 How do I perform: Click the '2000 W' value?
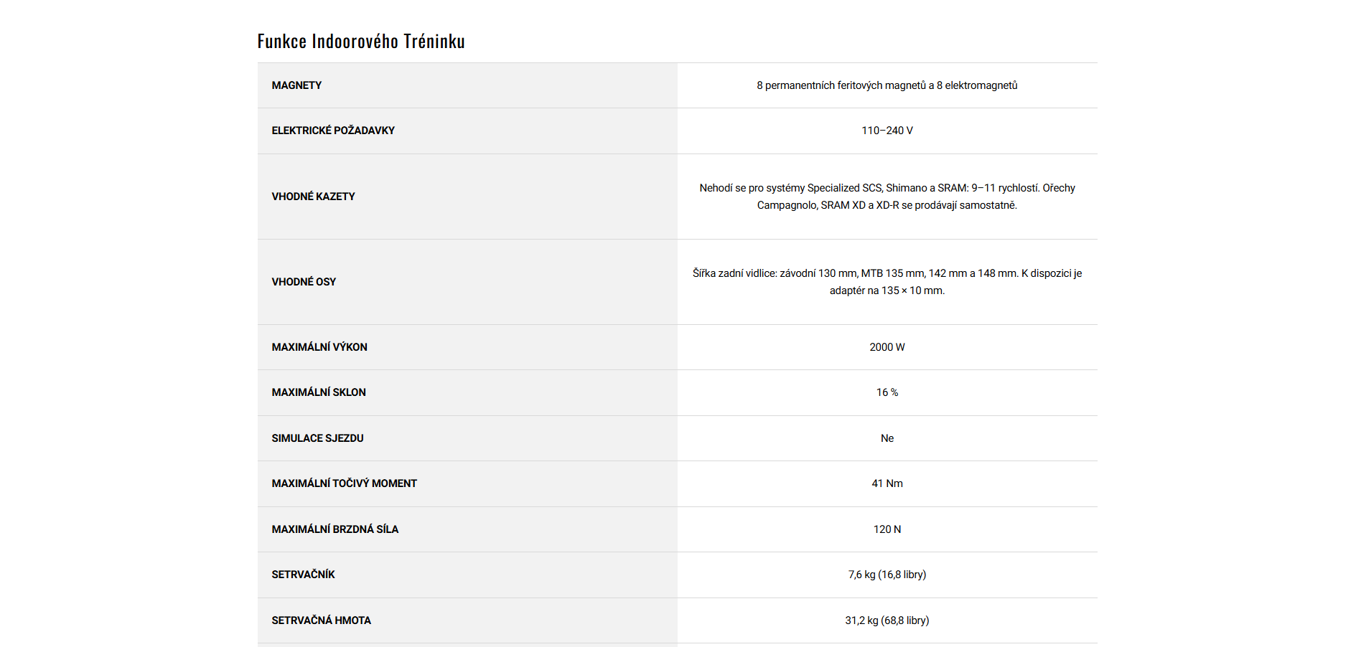click(x=887, y=347)
